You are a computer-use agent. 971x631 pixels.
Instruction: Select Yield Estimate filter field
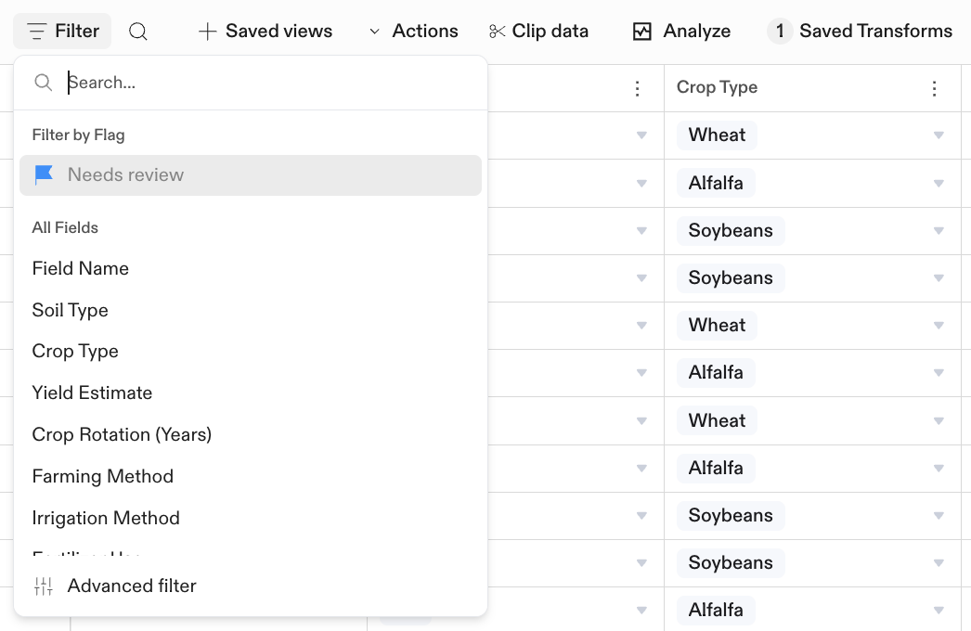[x=92, y=393]
